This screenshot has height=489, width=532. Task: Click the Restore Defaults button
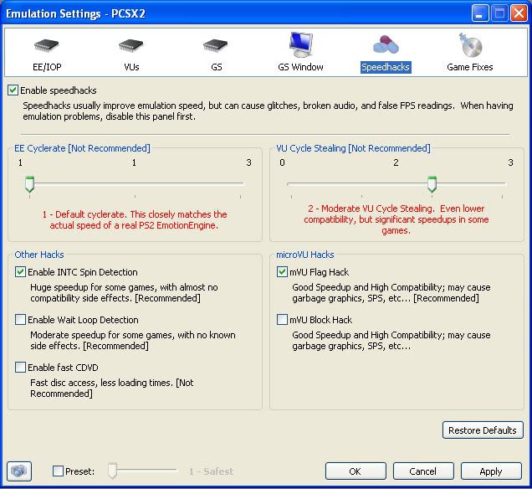pos(483,430)
